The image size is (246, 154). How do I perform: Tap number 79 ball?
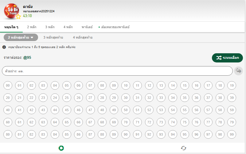[232, 122]
